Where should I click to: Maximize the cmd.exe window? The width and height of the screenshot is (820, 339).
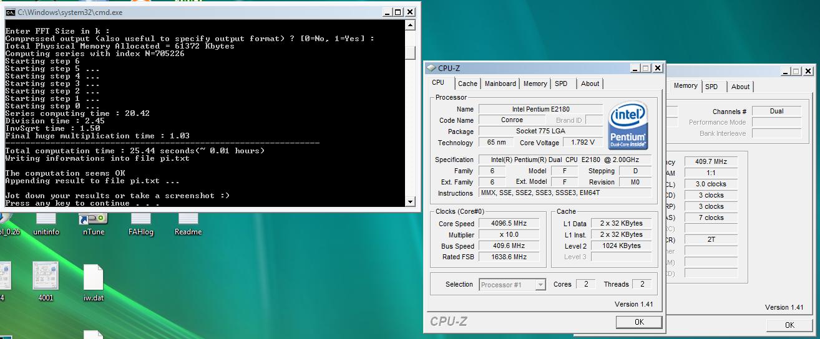(399, 12)
